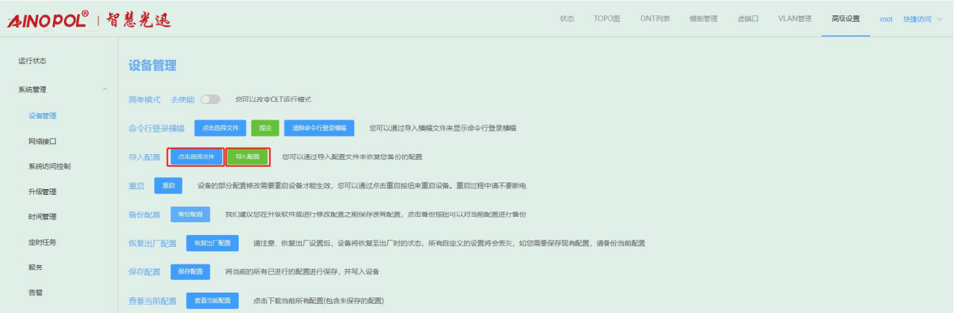The height and width of the screenshot is (313, 954).
Task: Switch to the TOPO图 tab
Action: (607, 19)
